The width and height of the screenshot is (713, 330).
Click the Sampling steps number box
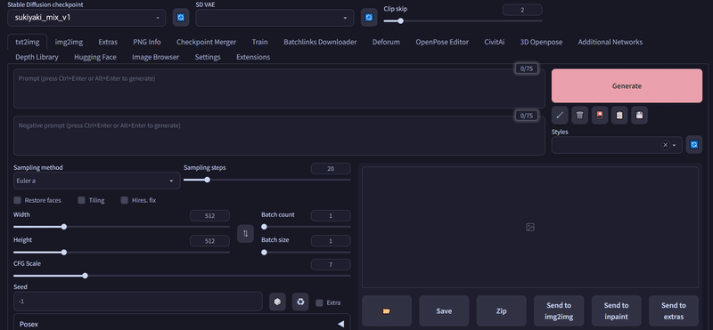coord(331,168)
